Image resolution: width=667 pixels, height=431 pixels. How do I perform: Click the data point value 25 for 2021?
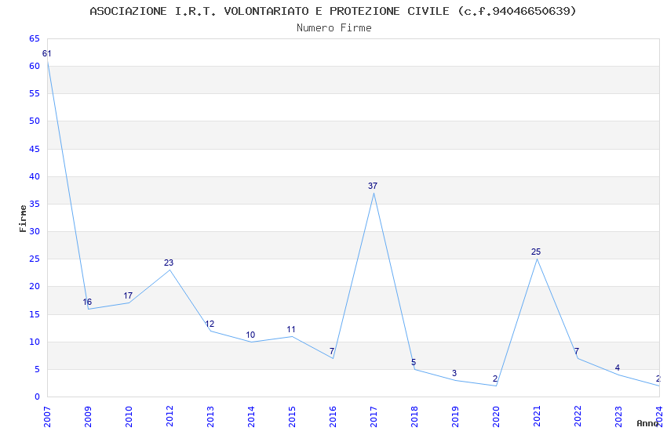click(x=536, y=252)
